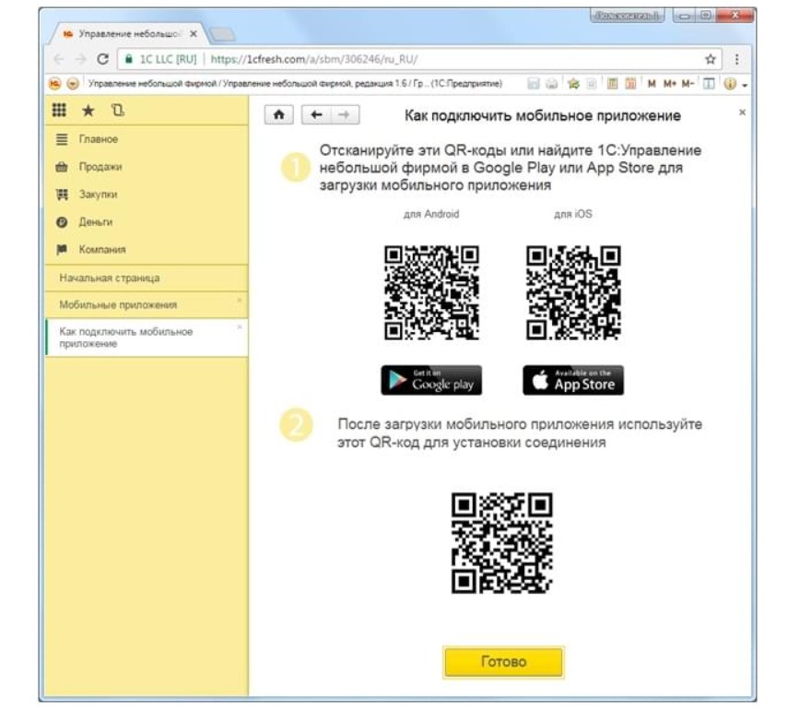The width and height of the screenshot is (799, 710).
Task: Go back with the 1C left arrow
Action: (x=316, y=114)
